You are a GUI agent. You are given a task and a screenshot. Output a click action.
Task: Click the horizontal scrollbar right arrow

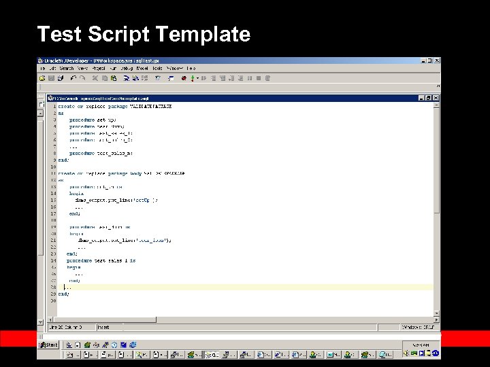(x=436, y=320)
